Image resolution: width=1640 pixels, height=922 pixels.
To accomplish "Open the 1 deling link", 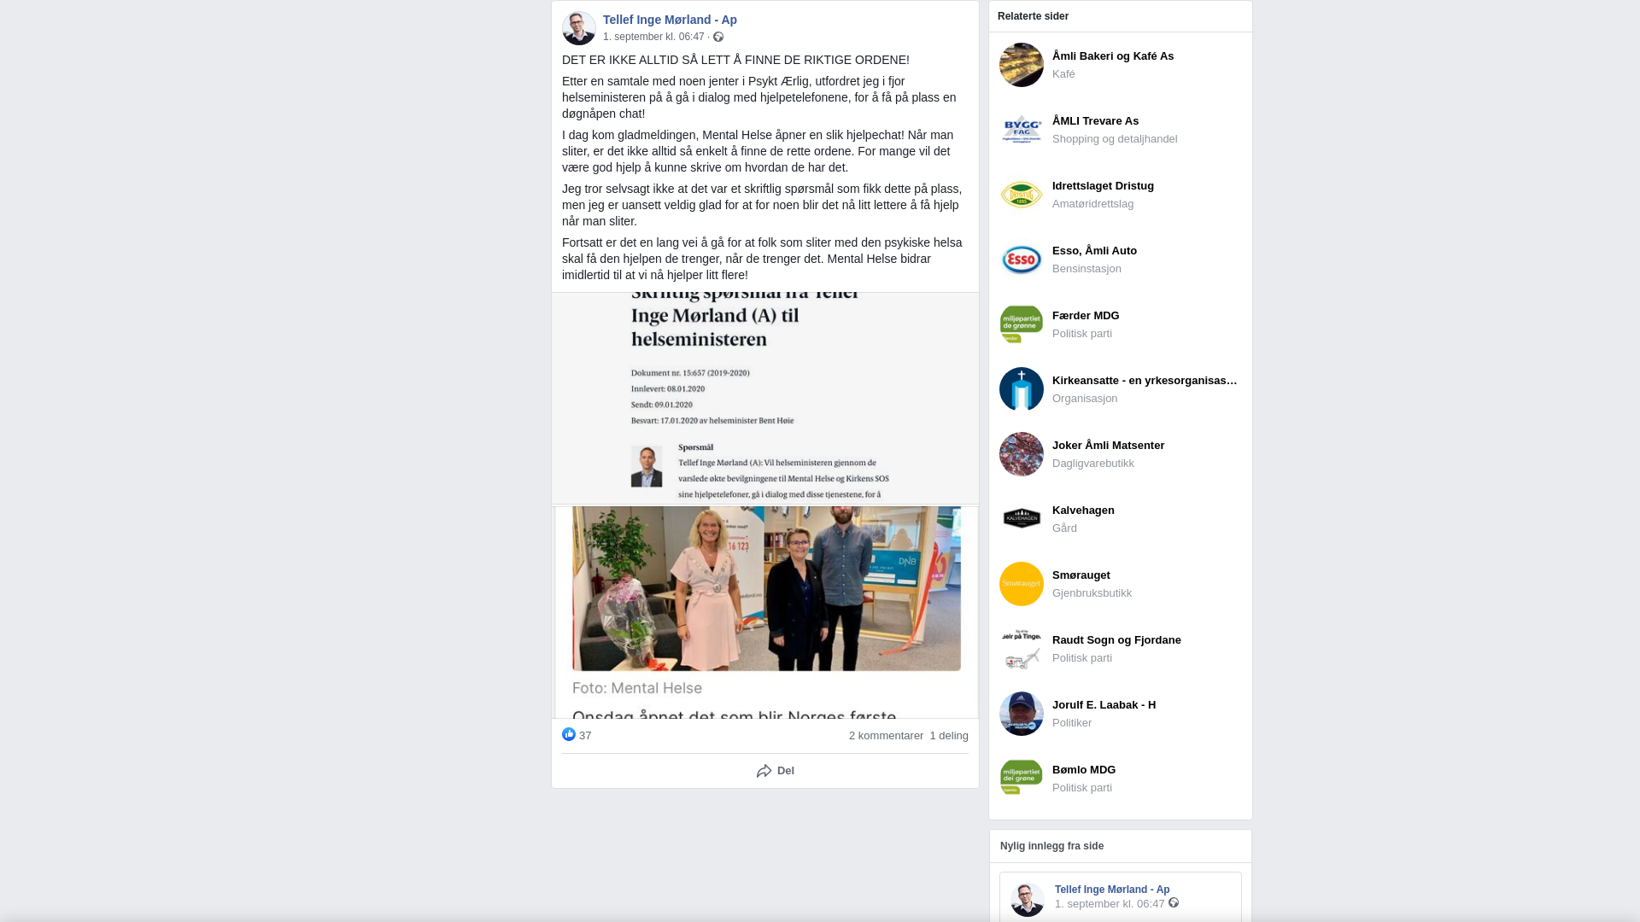I will tap(949, 736).
